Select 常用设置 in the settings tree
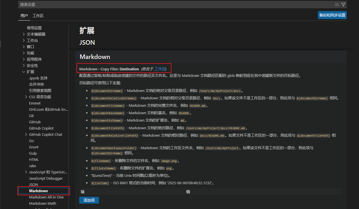 [x=34, y=28]
